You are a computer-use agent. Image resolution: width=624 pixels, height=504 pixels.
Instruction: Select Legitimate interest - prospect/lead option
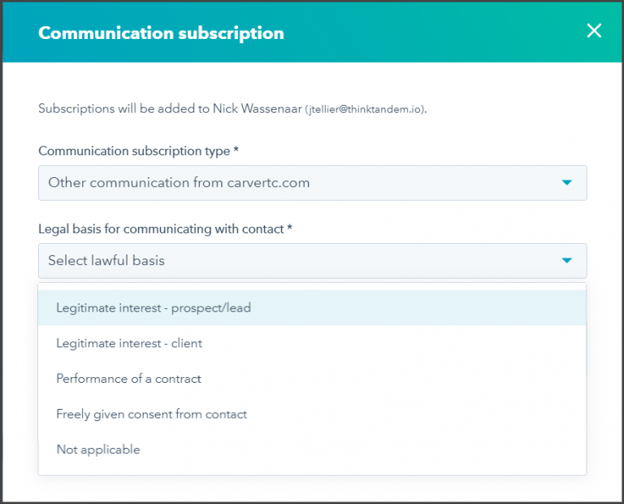point(154,308)
